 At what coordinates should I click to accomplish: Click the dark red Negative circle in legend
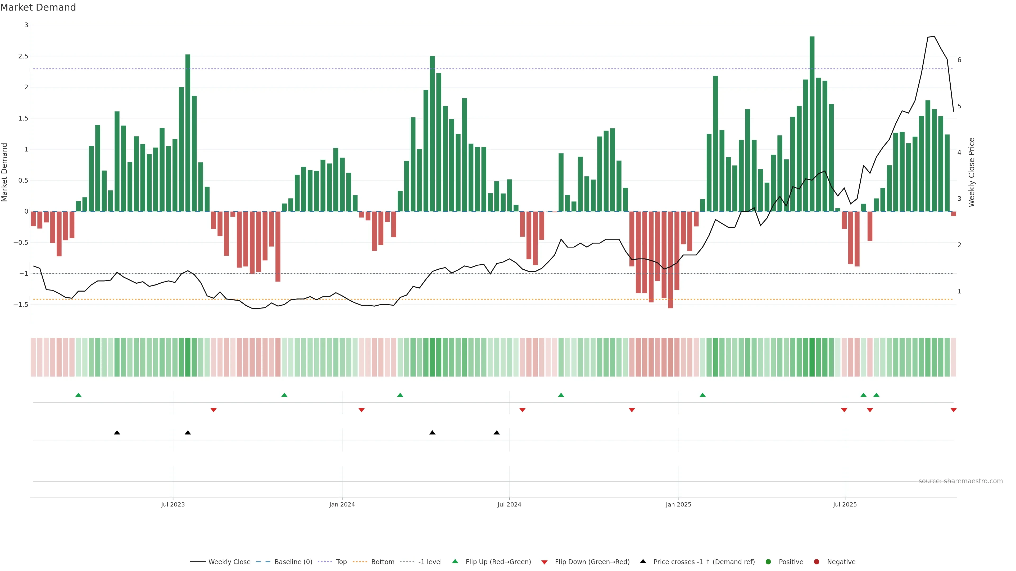tap(817, 561)
